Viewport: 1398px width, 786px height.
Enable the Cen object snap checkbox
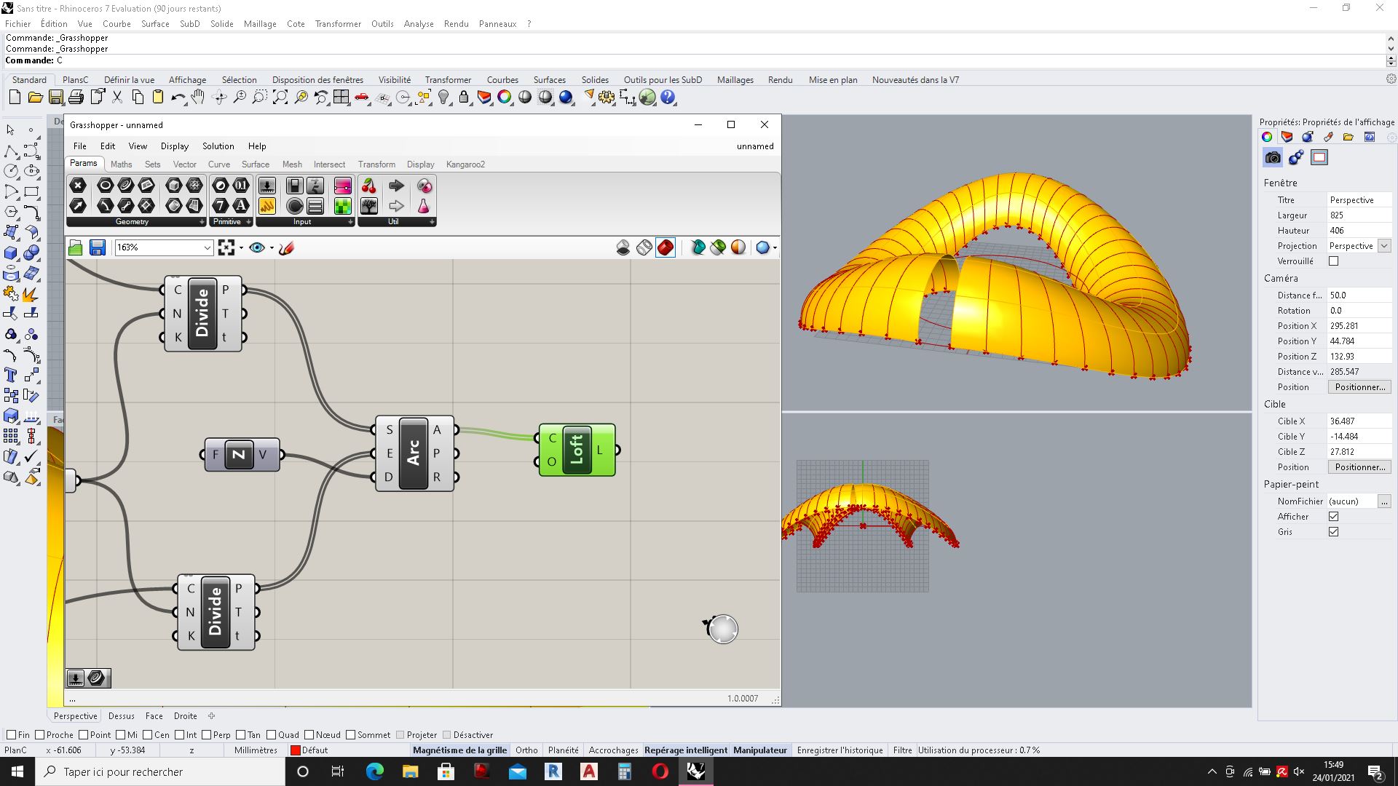coord(148,735)
